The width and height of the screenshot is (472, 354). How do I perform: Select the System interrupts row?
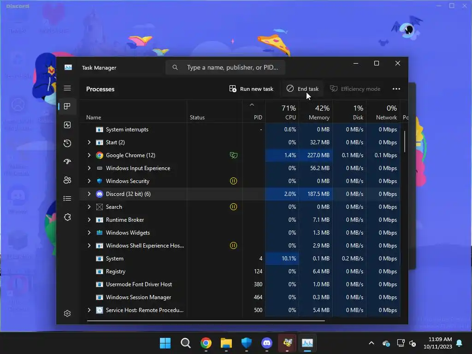240,130
